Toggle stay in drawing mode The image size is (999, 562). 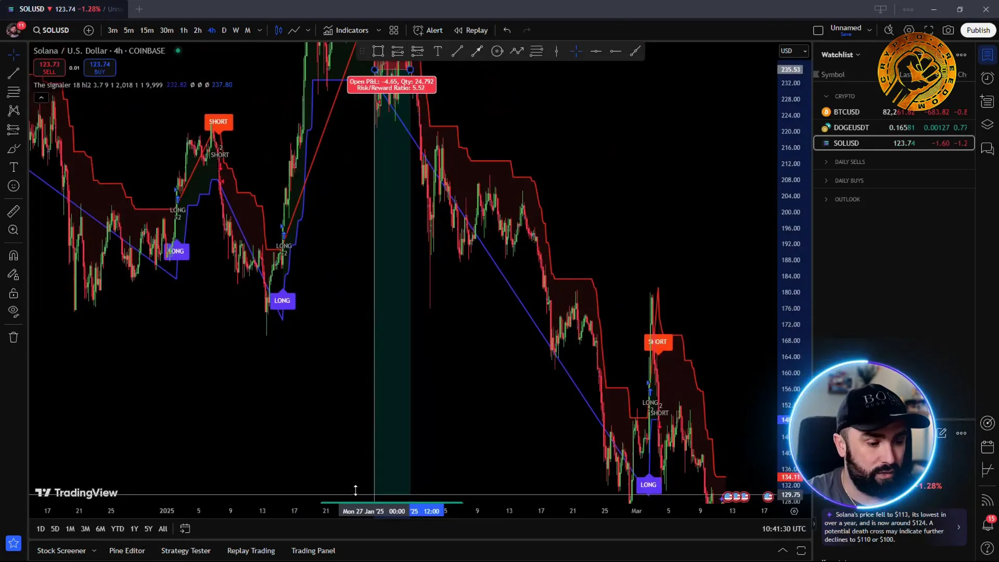coord(14,274)
